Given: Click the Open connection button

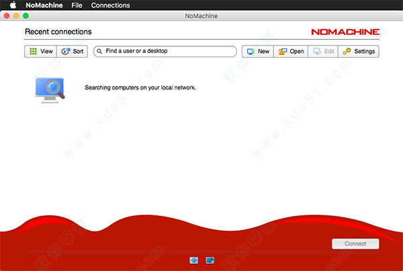Looking at the screenshot, I should click(291, 52).
